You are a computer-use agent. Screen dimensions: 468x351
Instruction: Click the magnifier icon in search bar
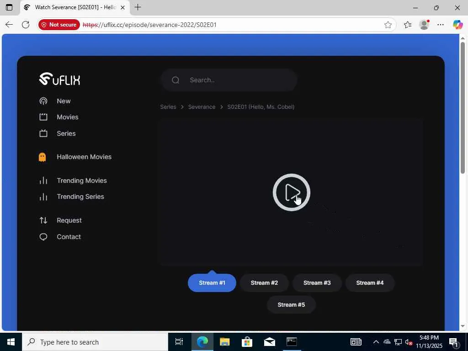point(175,80)
